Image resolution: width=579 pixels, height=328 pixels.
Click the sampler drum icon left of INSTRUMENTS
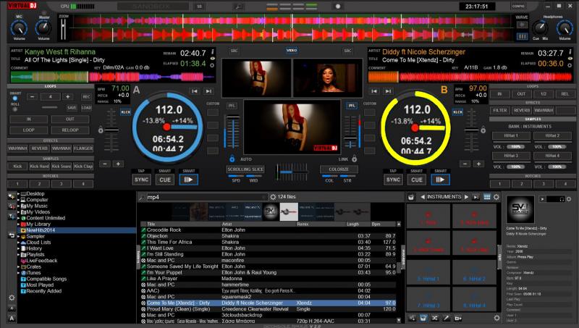[x=411, y=197]
